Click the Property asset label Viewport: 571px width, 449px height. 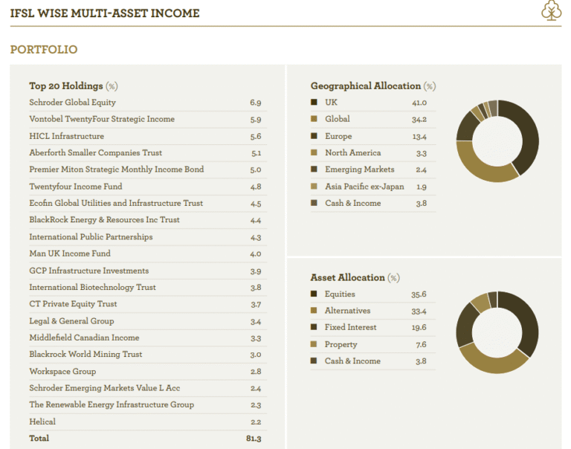[x=341, y=344]
